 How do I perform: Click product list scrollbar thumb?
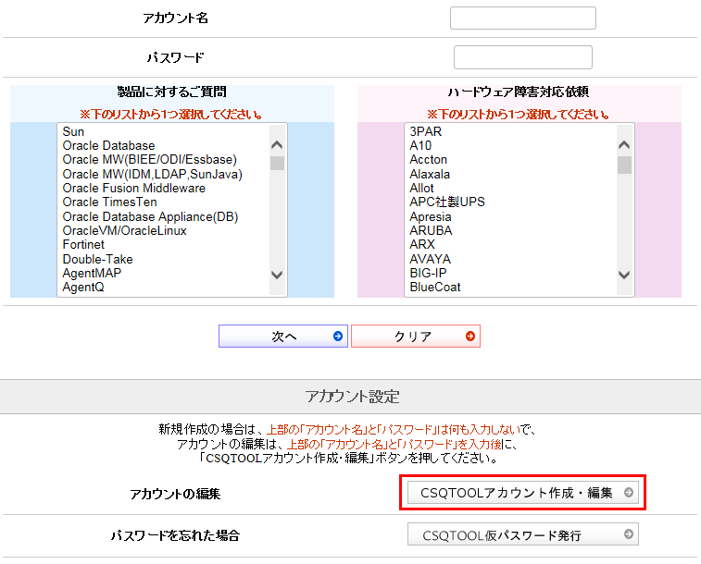(x=277, y=163)
